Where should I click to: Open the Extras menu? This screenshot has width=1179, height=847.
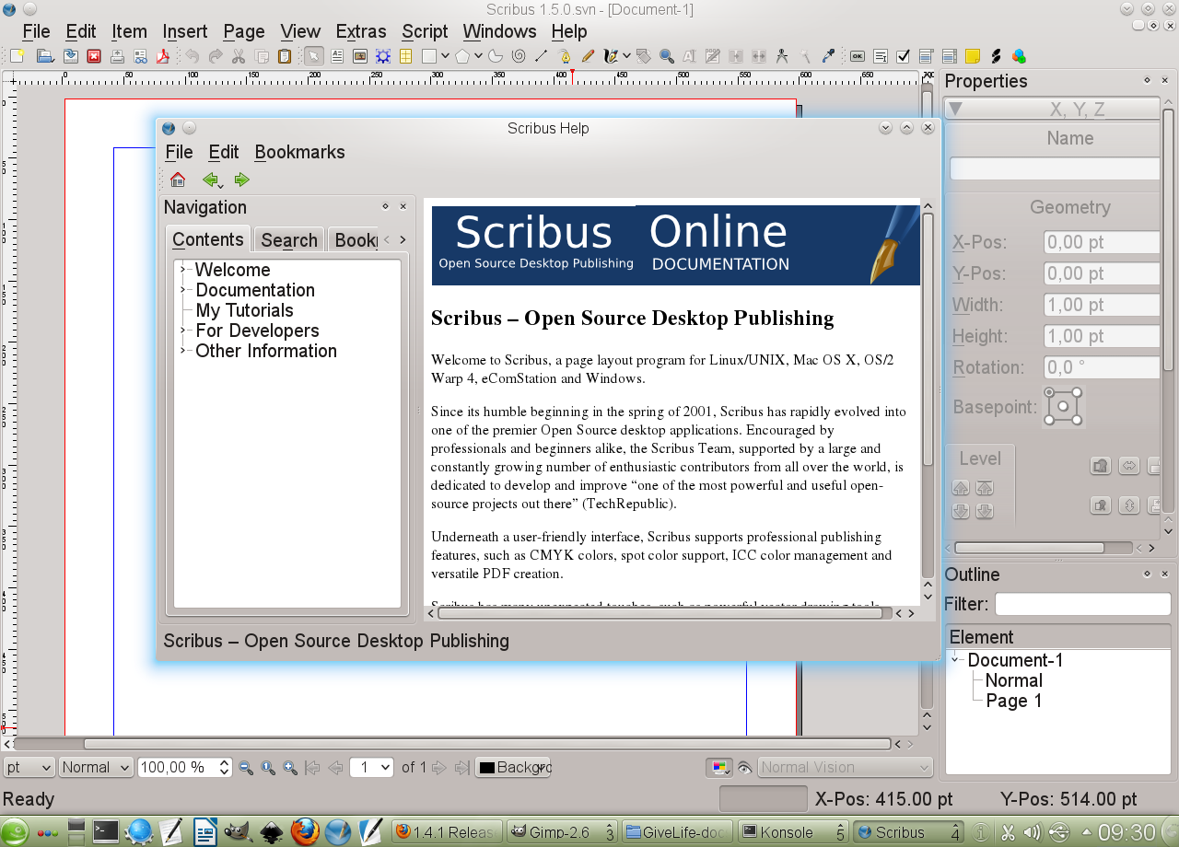[361, 31]
